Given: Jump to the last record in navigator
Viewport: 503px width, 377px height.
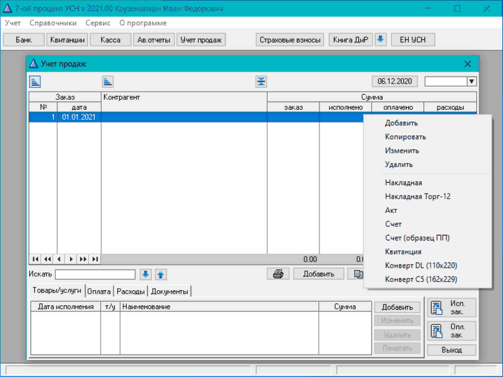Looking at the screenshot, I should pyautogui.click(x=95, y=259).
